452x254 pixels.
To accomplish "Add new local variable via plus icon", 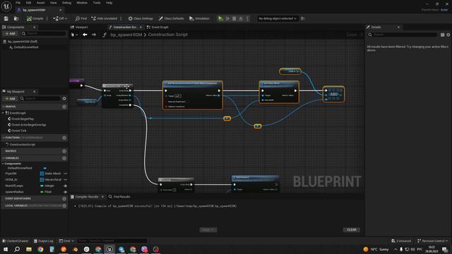I will tap(64, 206).
